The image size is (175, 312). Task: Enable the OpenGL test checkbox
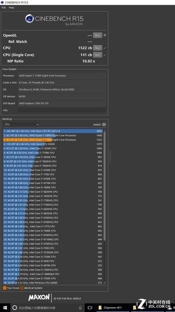coord(105,35)
